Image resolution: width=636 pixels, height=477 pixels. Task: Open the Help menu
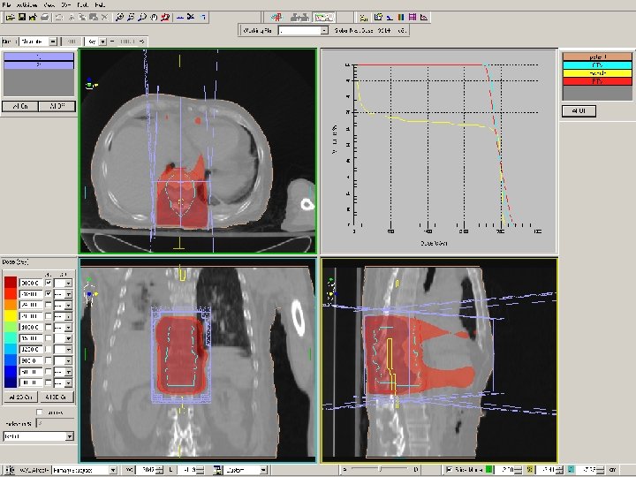click(99, 5)
